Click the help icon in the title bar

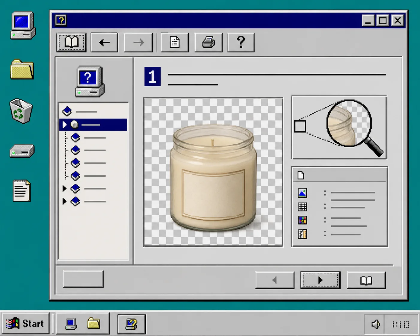(x=61, y=20)
